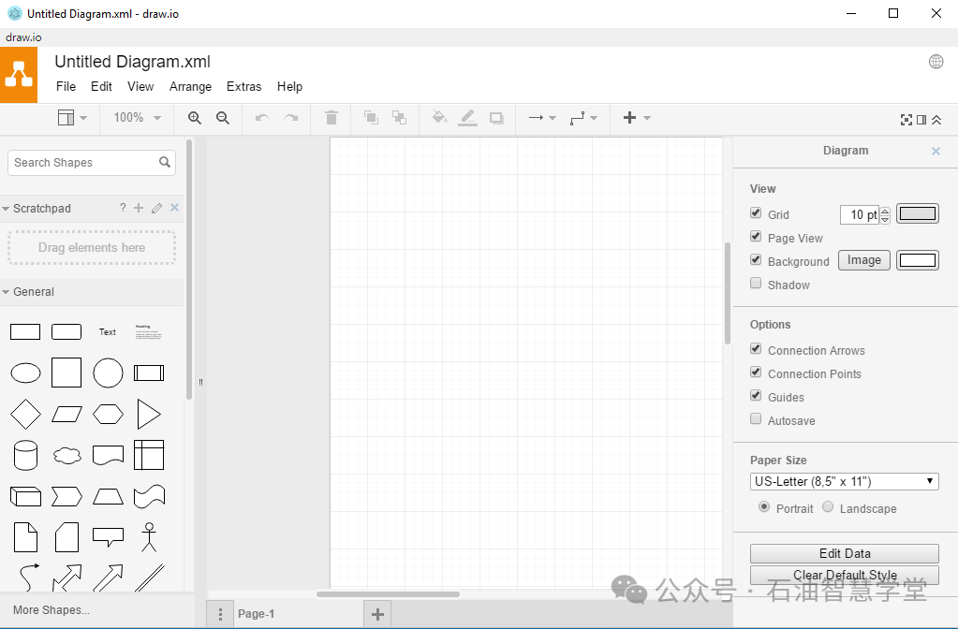Viewport: 958px width, 629px height.
Task: Open the Paper Size dropdown
Action: pyautogui.click(x=845, y=481)
